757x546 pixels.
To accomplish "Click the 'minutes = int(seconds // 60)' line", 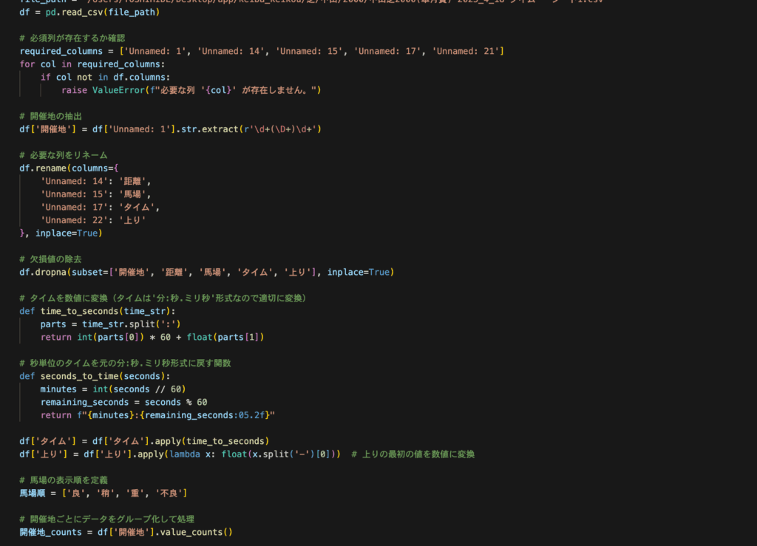I will 112,389.
